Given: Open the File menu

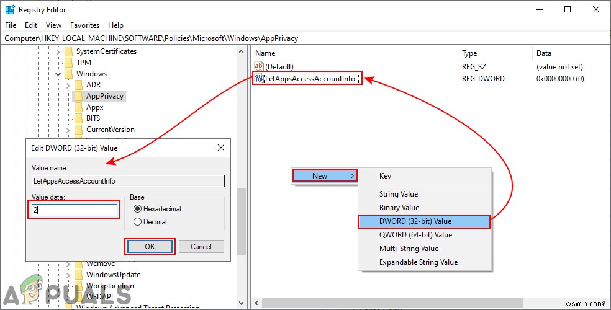Looking at the screenshot, I should [x=11, y=25].
